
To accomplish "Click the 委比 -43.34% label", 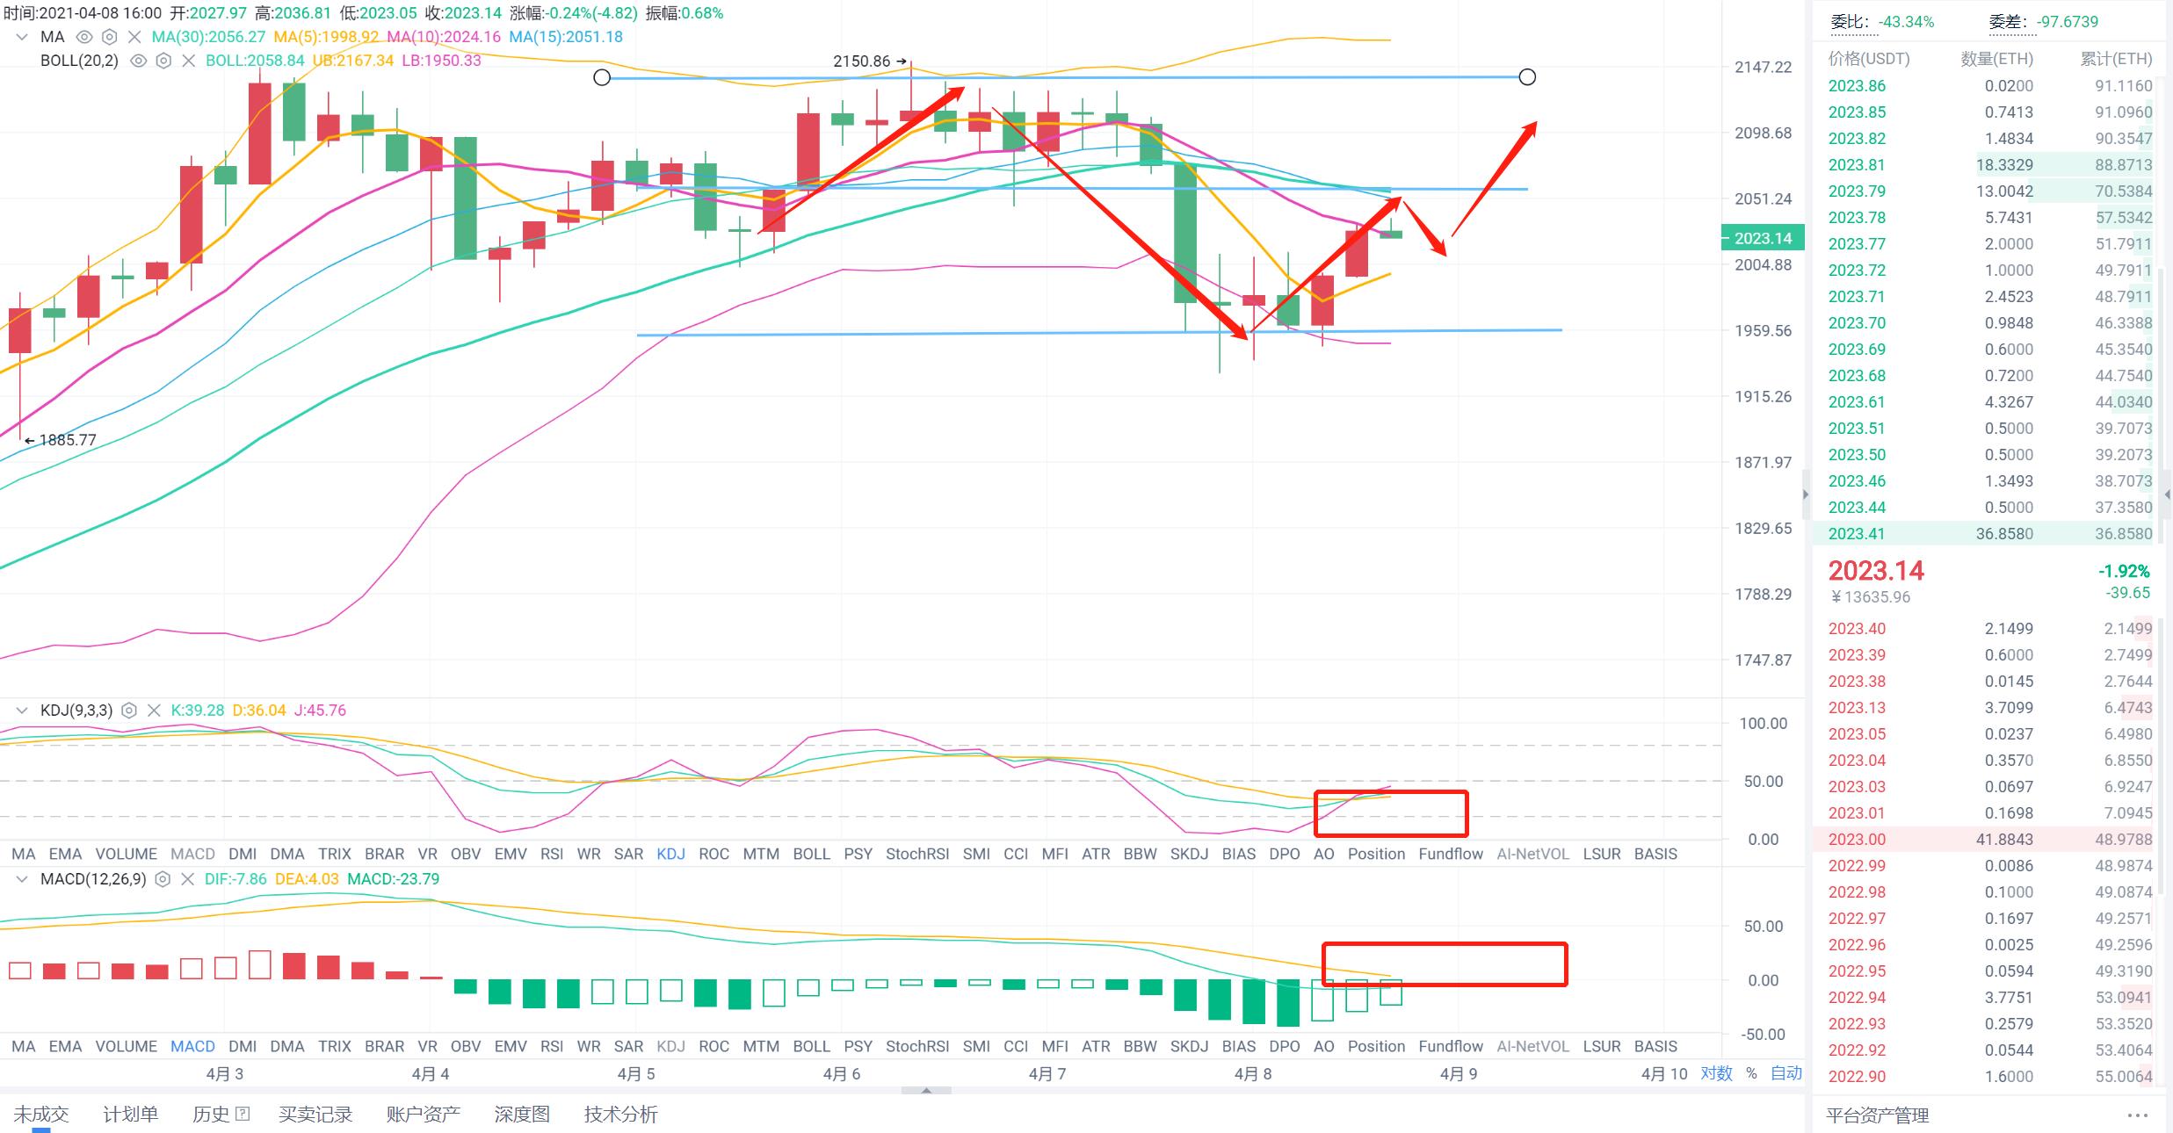I will pos(1882,22).
